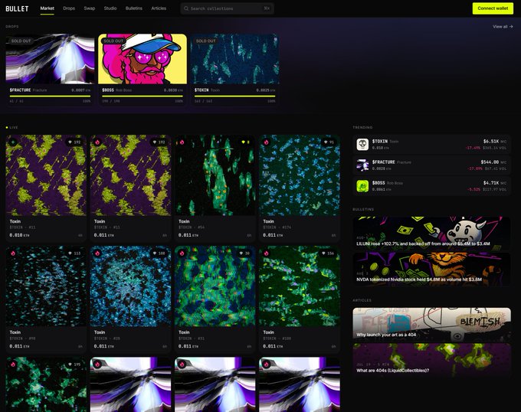Open the $TOXIN drop artwork

pos(235,59)
